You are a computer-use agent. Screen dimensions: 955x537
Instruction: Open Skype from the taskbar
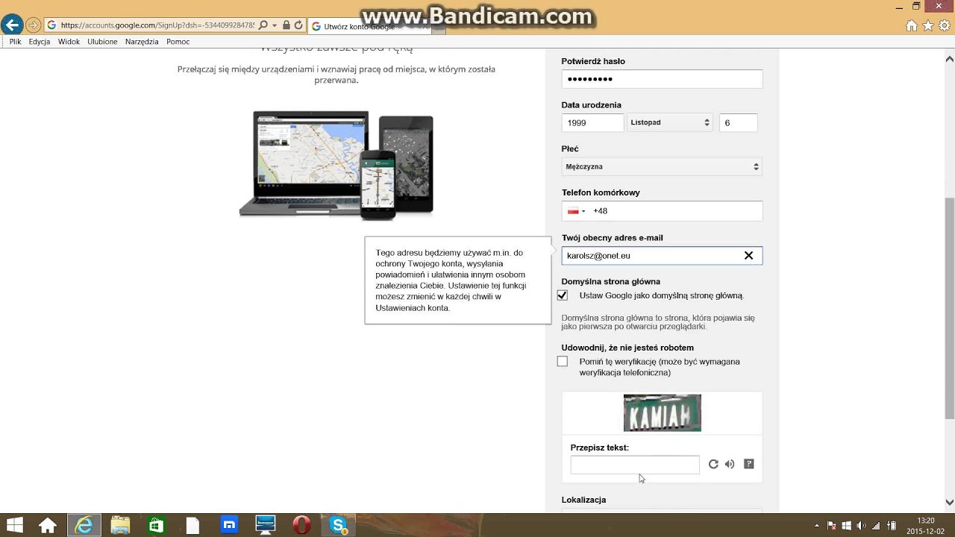[338, 525]
